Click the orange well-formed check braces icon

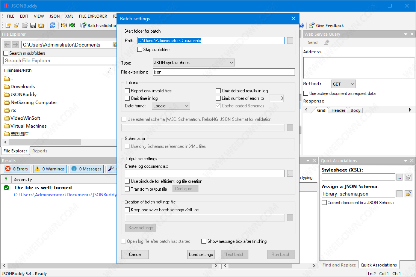pyautogui.click(x=64, y=26)
